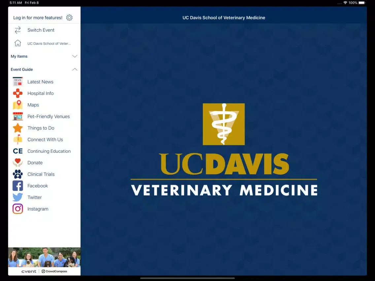This screenshot has height=281, width=375.
Task: Tap the battery status icon
Action: tap(362, 3)
